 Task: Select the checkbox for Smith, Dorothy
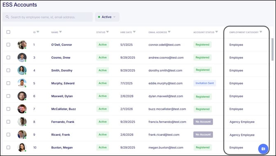8,70
